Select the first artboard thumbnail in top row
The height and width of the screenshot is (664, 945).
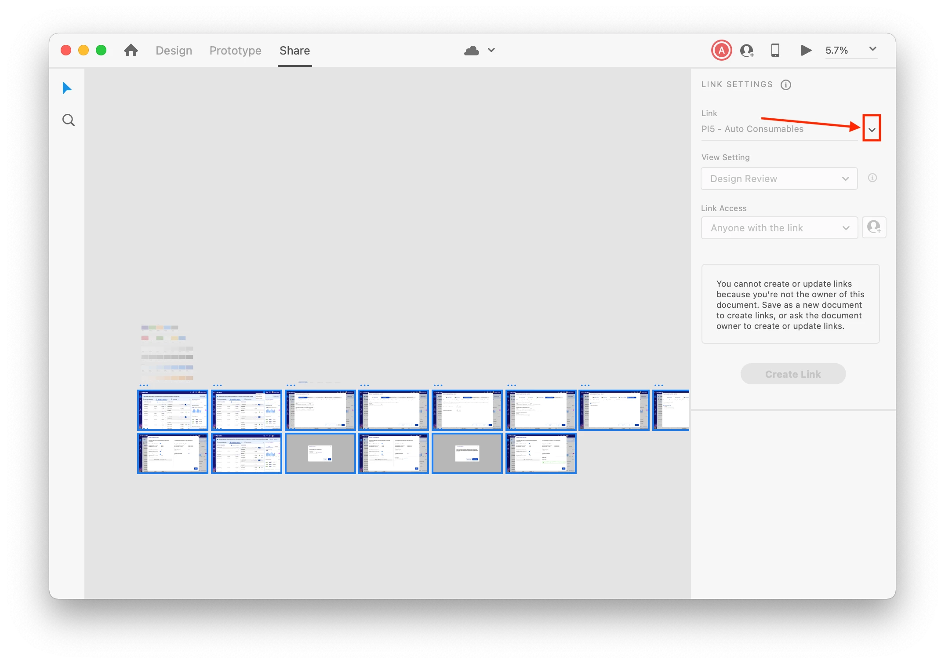point(173,410)
